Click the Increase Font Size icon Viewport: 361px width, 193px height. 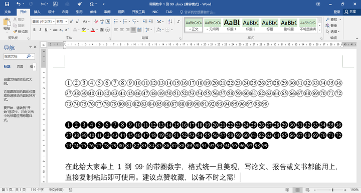click(x=71, y=22)
